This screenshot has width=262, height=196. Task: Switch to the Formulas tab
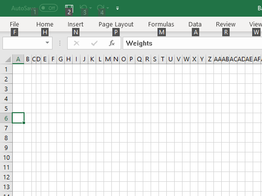[x=161, y=24]
